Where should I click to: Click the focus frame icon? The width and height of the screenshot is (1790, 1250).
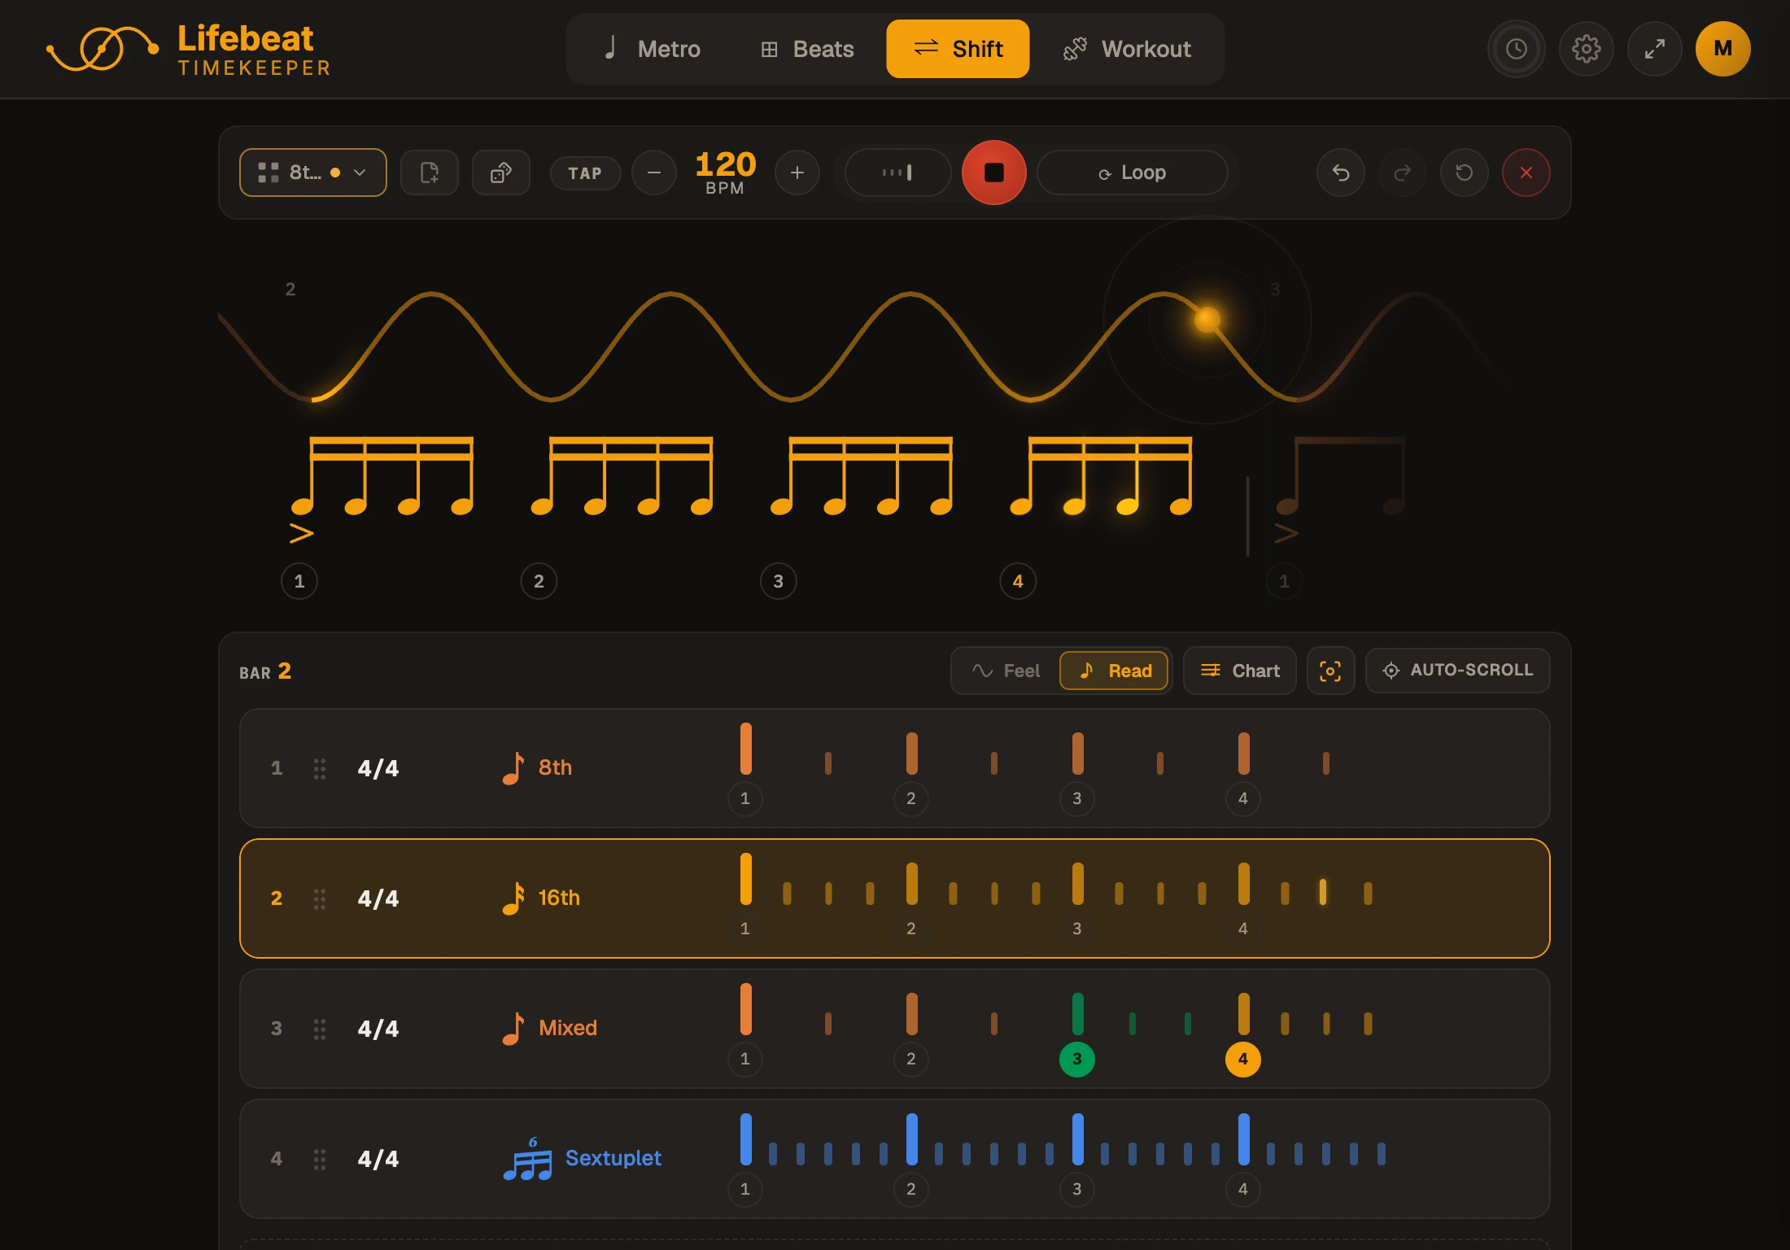click(x=1331, y=671)
